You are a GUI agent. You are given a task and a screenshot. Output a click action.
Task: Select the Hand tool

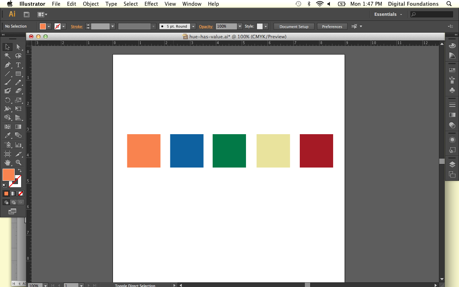[x=8, y=163]
